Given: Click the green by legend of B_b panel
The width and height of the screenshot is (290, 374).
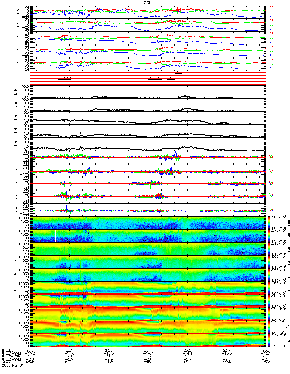Looking at the screenshot, I should 271,11.
